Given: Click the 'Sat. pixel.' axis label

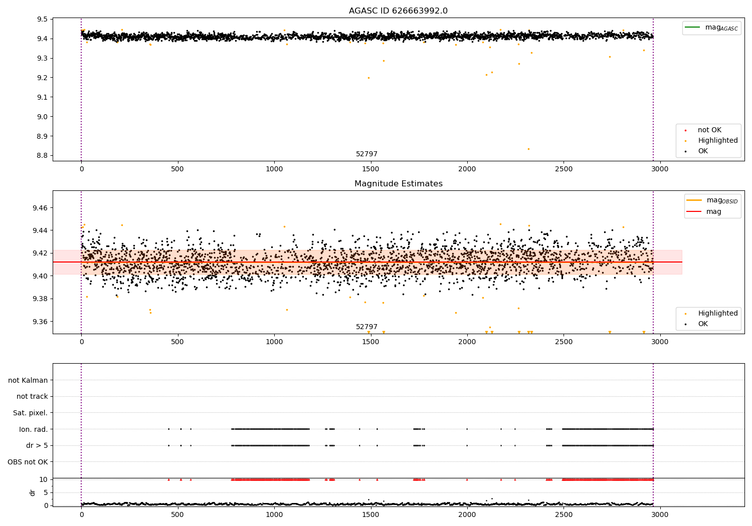Looking at the screenshot, I should click(x=31, y=413).
